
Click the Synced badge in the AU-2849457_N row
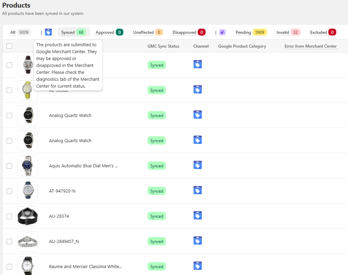(x=157, y=241)
